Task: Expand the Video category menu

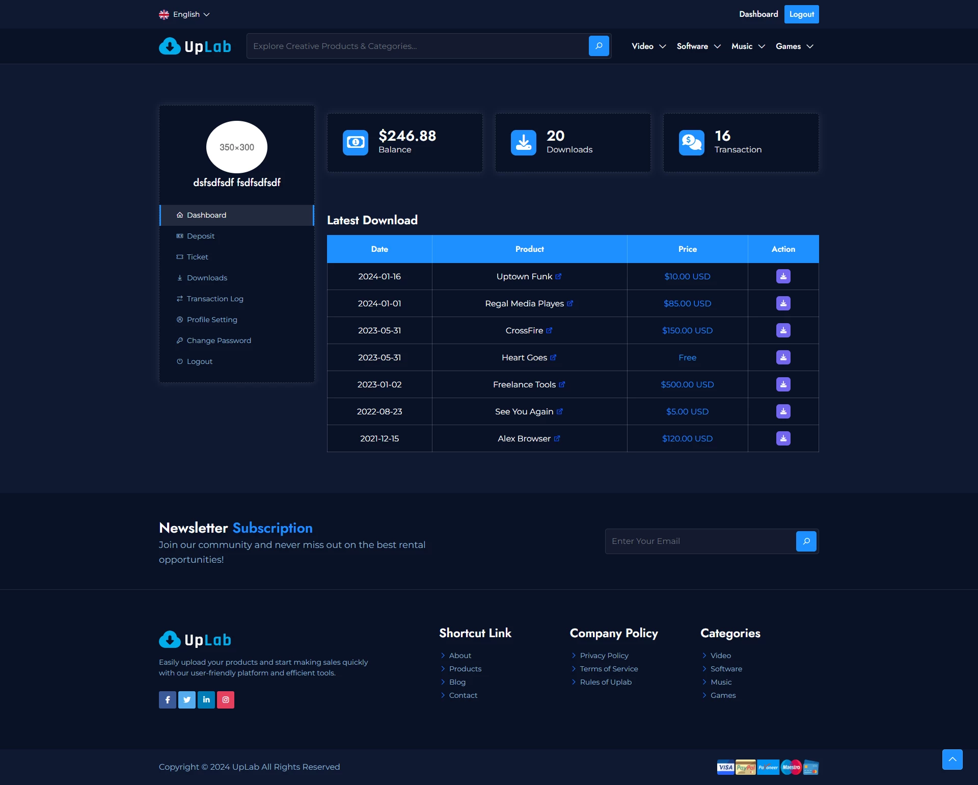Action: 648,46
